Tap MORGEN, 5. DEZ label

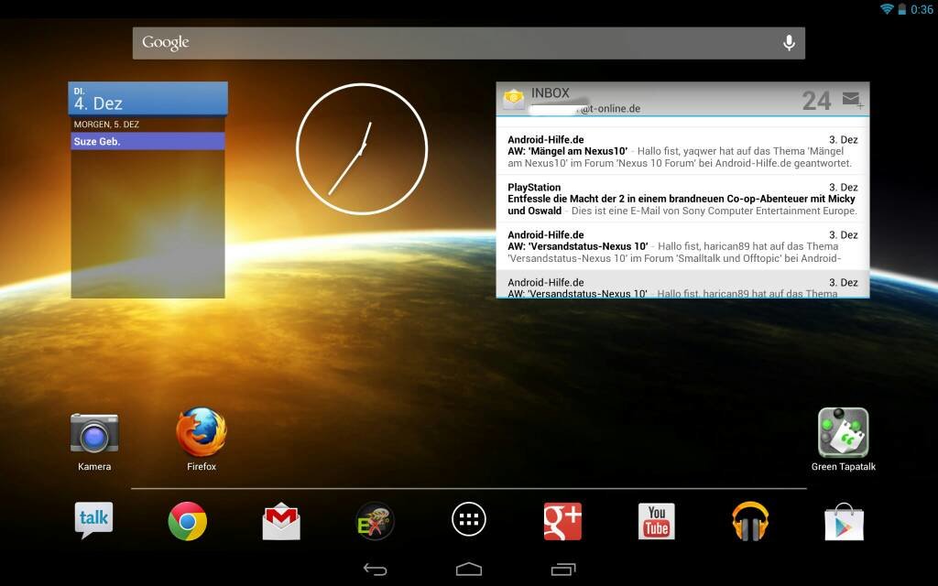[x=106, y=125]
